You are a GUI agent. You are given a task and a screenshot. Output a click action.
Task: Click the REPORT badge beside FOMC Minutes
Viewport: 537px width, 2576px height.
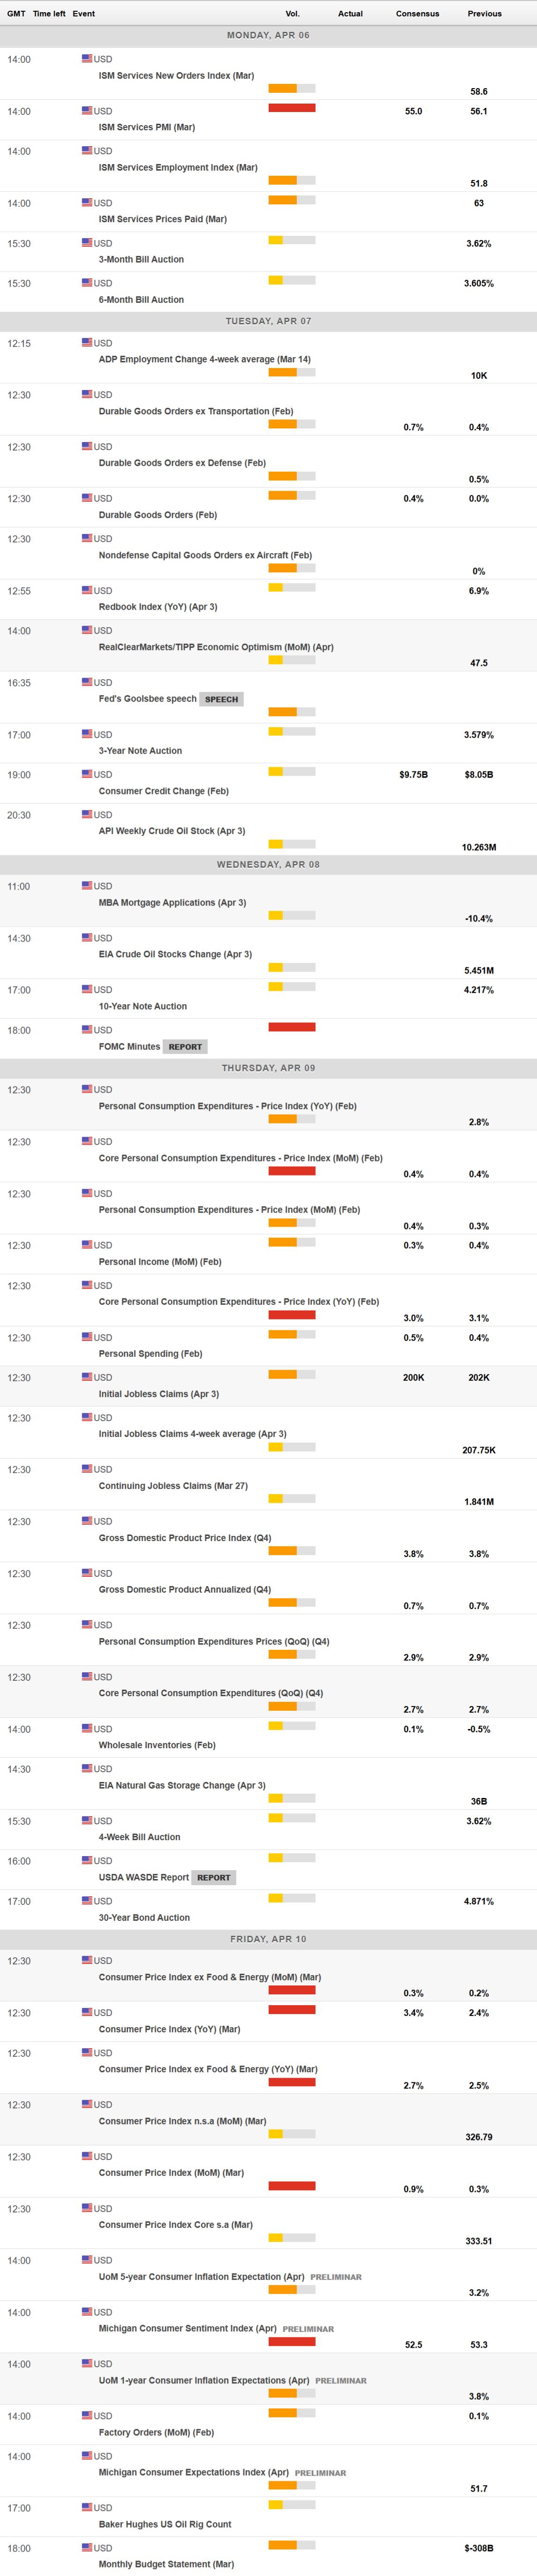[x=185, y=1047]
